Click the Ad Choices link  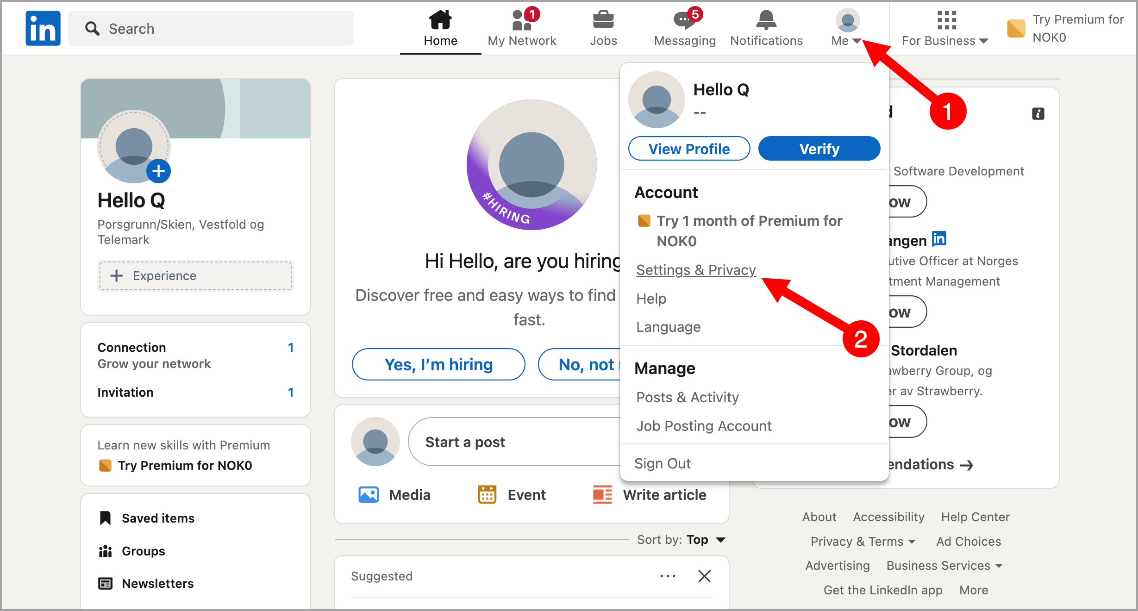969,542
